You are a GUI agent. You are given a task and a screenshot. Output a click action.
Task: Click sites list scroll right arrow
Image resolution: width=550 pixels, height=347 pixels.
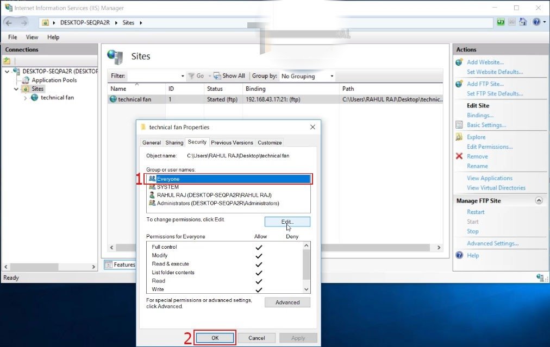click(x=439, y=248)
